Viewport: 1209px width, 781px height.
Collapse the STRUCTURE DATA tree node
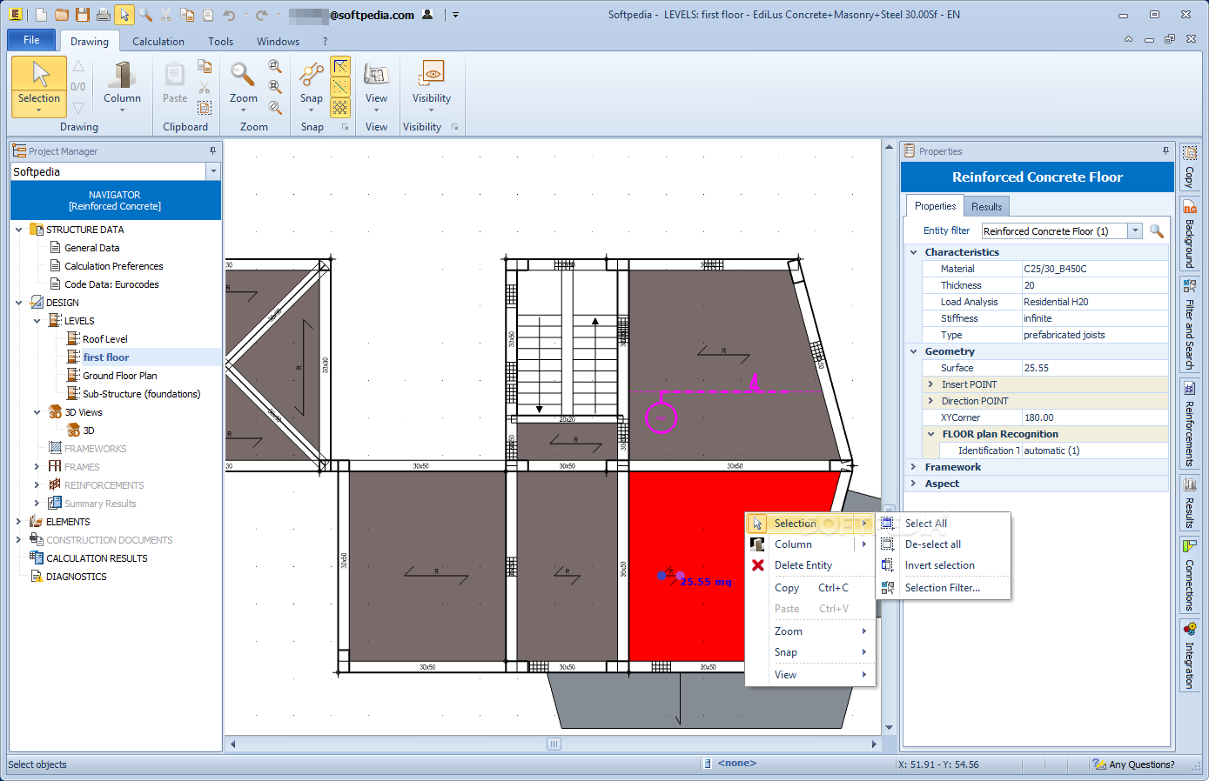[18, 230]
